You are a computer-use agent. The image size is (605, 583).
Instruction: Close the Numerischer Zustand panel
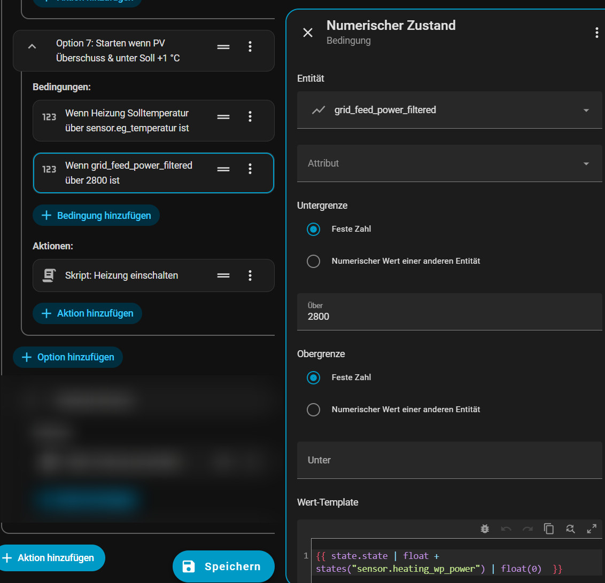(308, 33)
